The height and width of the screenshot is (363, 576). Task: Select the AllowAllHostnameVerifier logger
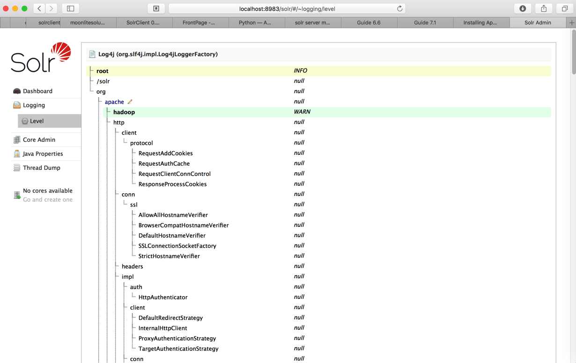173,215
